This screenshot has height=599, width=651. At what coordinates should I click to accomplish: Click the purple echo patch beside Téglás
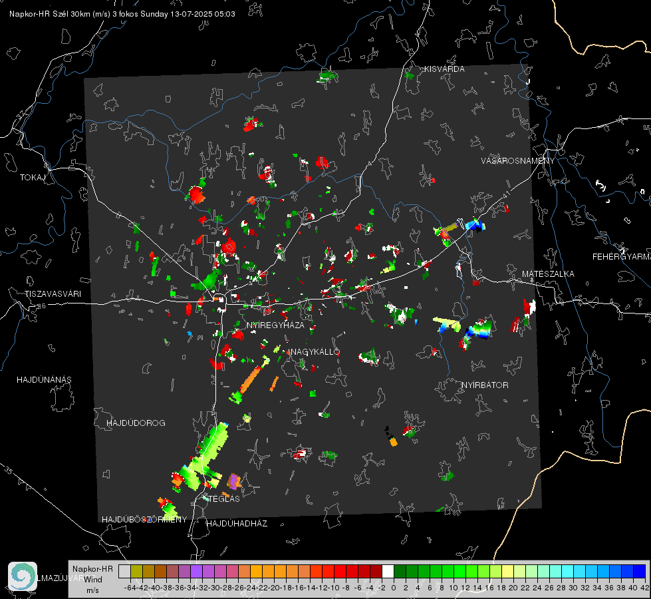click(234, 481)
